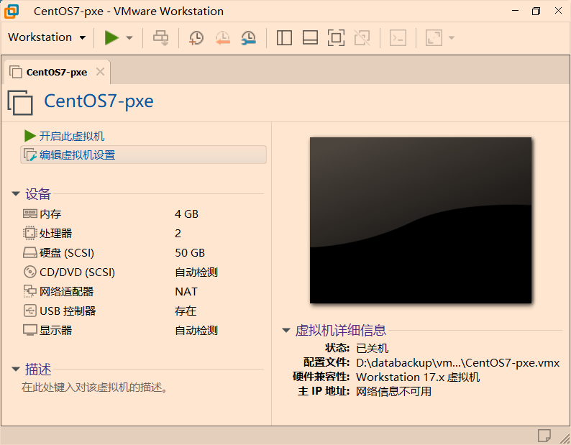Power on VM with green play toolbar button
The image size is (571, 445).
111,37
